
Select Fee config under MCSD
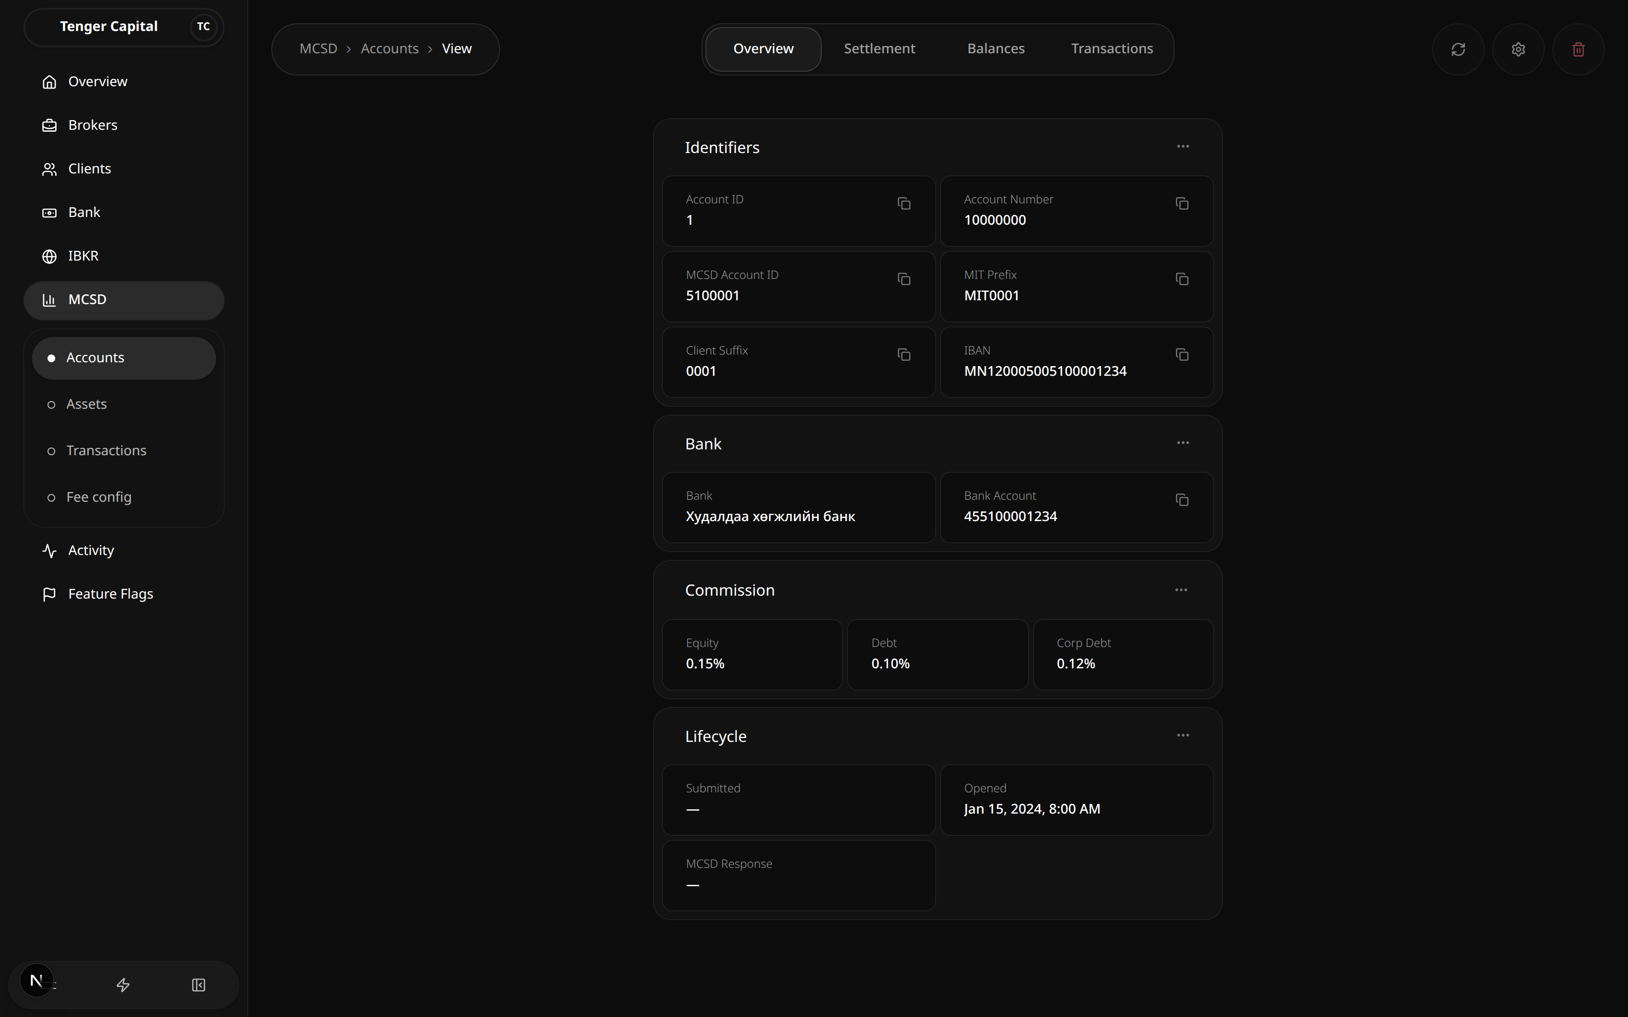point(124,497)
